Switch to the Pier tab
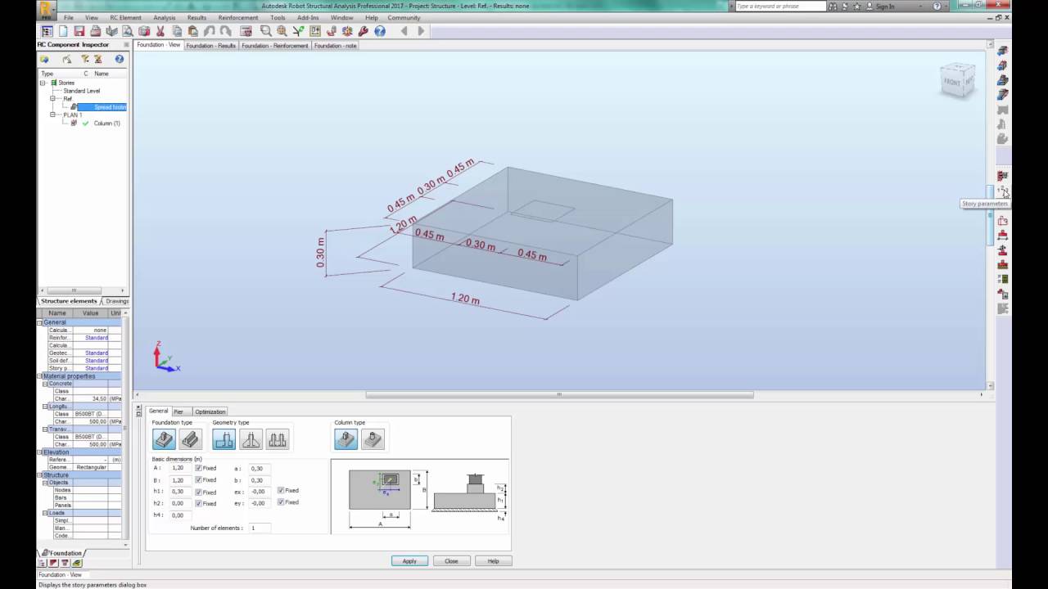The image size is (1048, 589). point(178,411)
